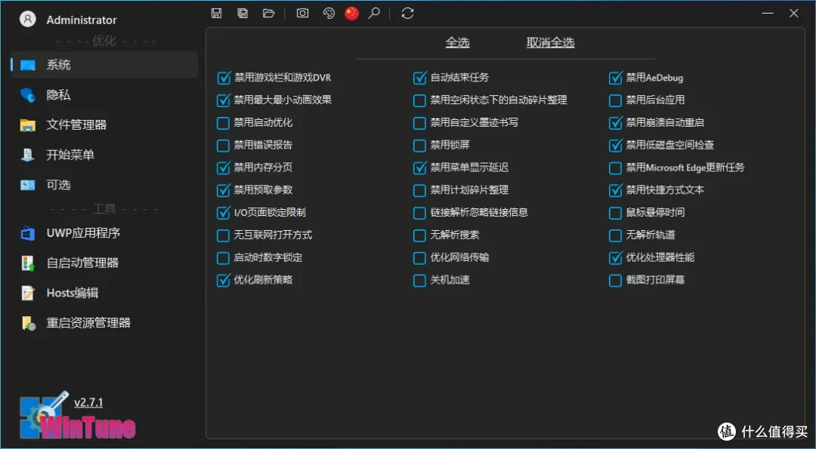Click the 文件管理器 folder icon
Viewport: 816px width, 449px height.
(x=28, y=125)
